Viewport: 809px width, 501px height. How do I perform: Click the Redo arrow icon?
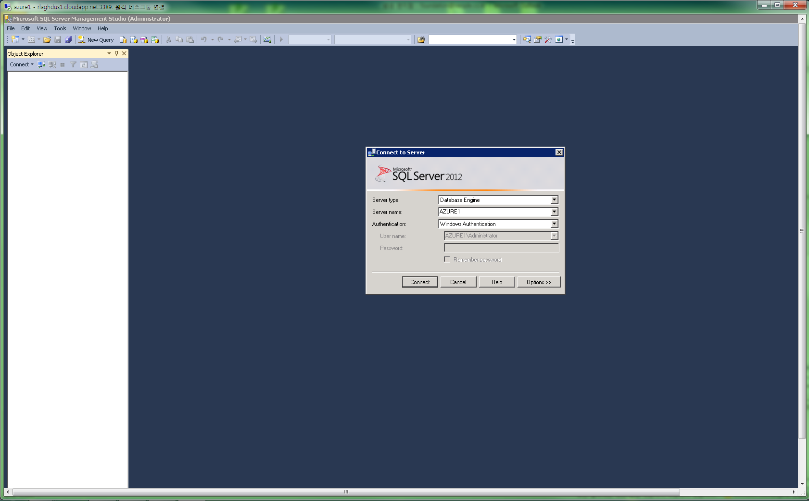click(221, 39)
